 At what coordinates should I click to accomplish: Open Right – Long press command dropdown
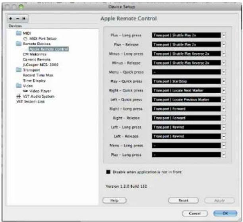coord(224,109)
